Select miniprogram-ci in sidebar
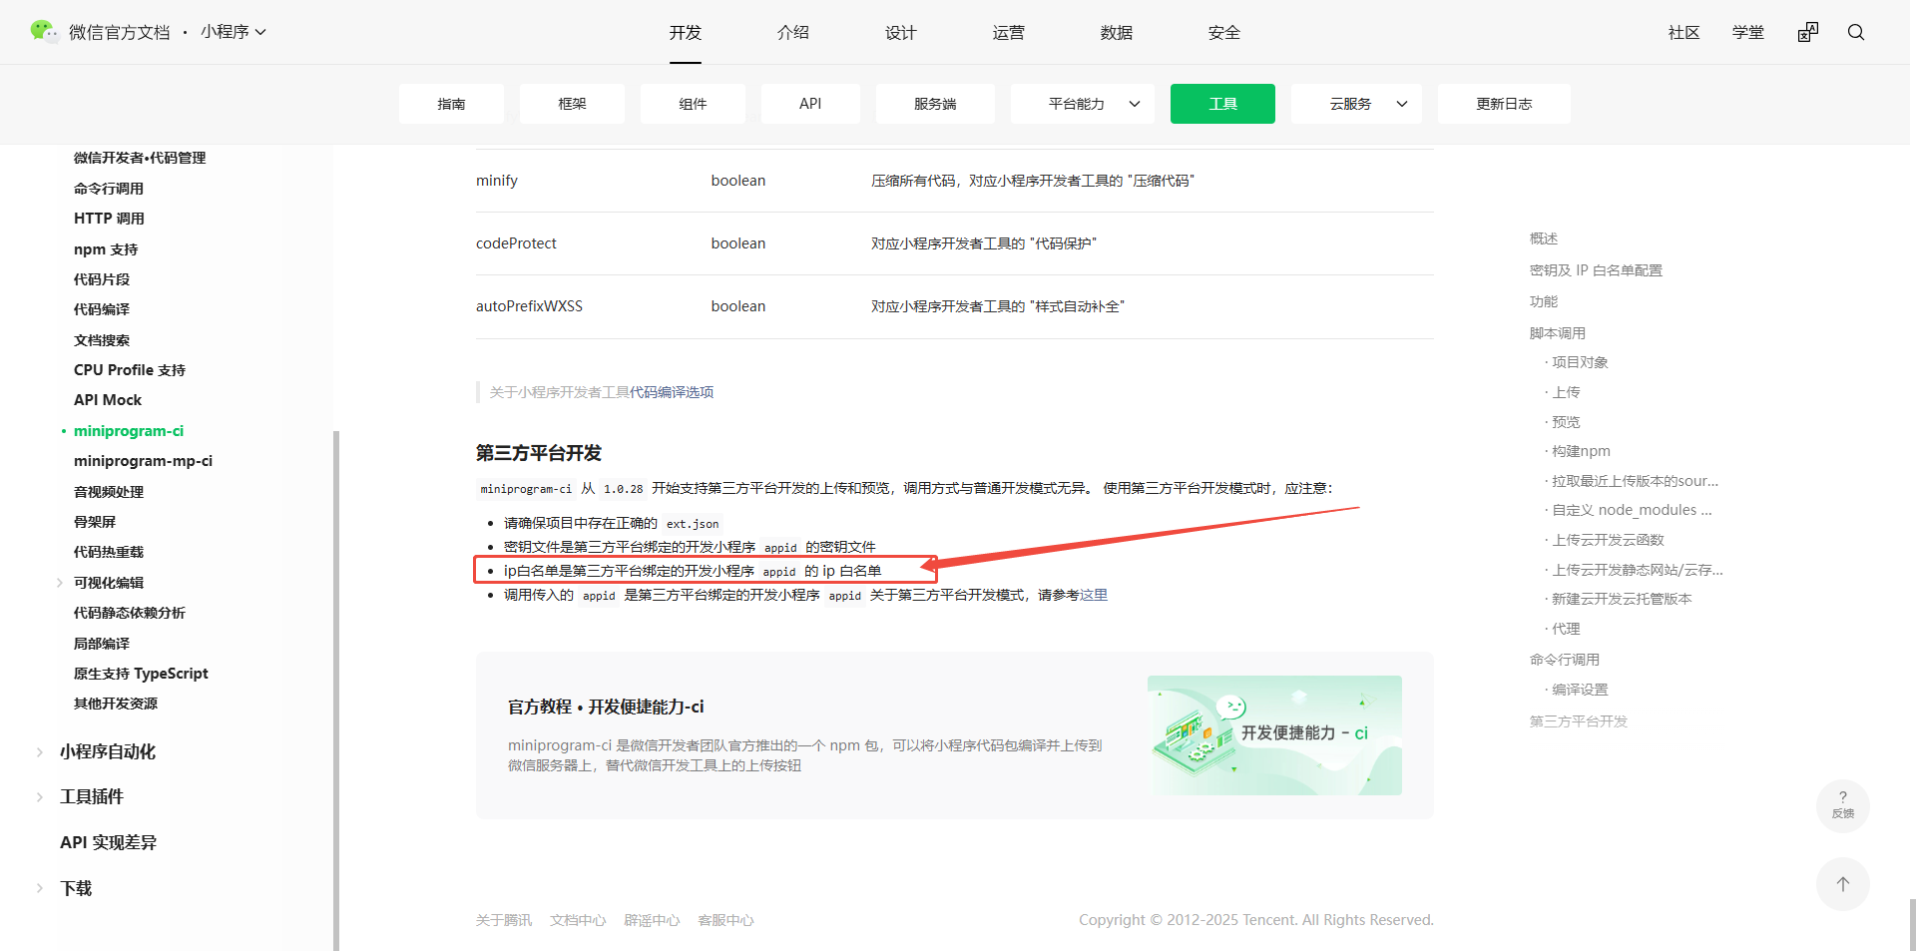Viewport: 1916px width, 951px height. click(129, 431)
